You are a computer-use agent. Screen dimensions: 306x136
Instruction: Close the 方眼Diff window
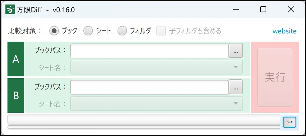coord(291,9)
